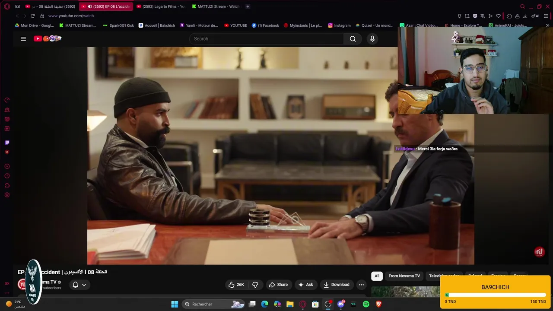Screen dimensions: 553x311
Task: Open Myinstants bookmark
Action: coord(303,25)
